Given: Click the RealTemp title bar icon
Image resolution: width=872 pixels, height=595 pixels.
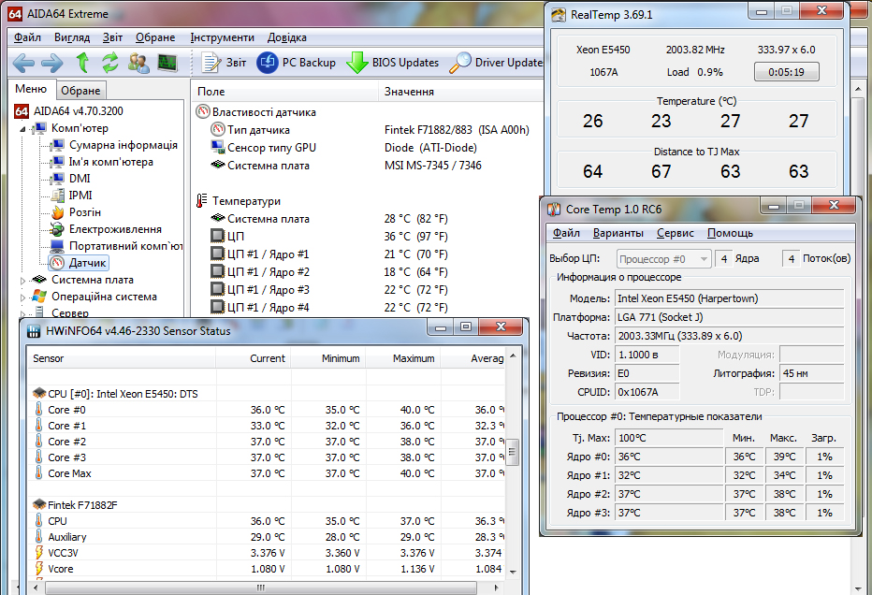Looking at the screenshot, I should 559,14.
